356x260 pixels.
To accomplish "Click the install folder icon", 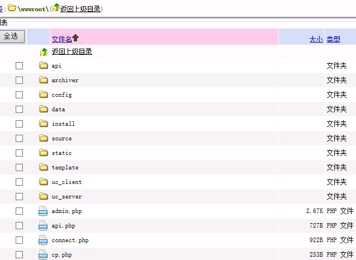I will (x=44, y=124).
